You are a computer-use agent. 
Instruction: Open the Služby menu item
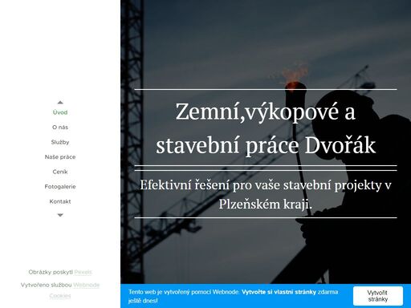pyautogui.click(x=60, y=142)
